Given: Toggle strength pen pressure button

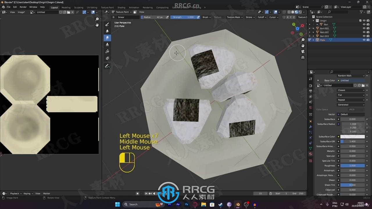Looking at the screenshot, I should coord(198,17).
